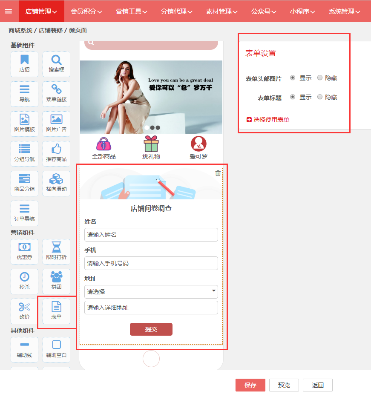This screenshot has width=371, height=397.
Task: Select the 拼团 group-buy component
Action: pyautogui.click(x=56, y=282)
